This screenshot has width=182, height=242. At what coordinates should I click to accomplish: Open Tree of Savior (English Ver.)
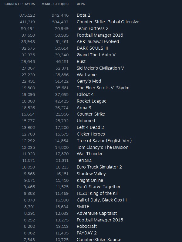(104, 141)
